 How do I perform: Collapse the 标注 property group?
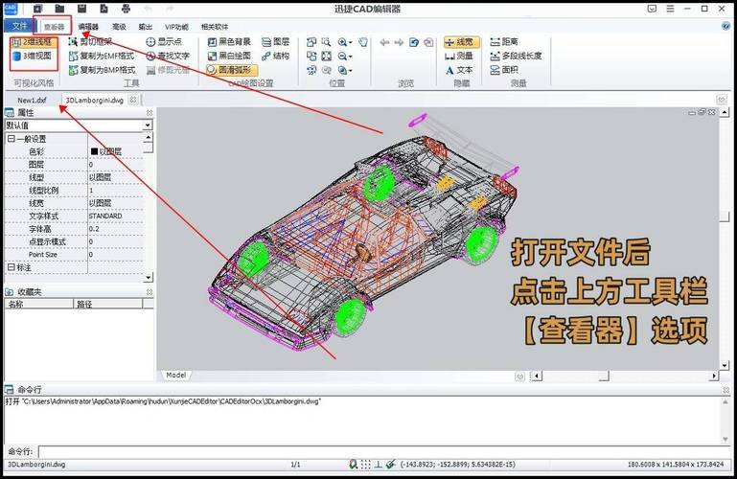[x=12, y=266]
